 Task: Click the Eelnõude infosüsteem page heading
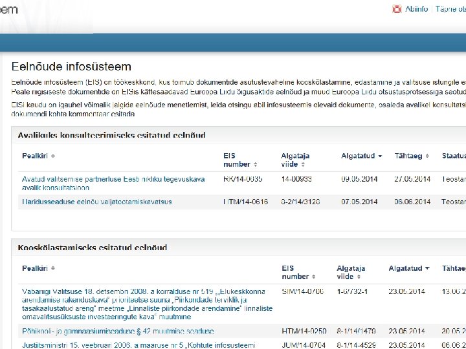click(71, 67)
